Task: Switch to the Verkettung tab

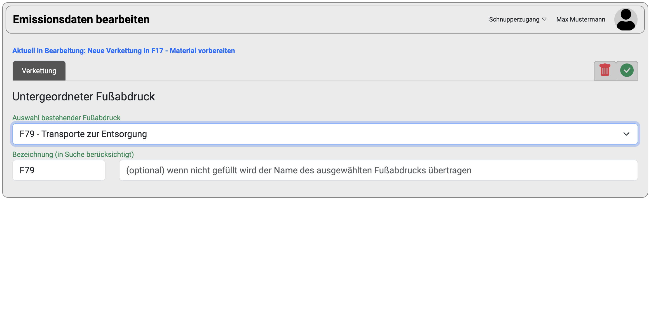Action: click(x=39, y=71)
